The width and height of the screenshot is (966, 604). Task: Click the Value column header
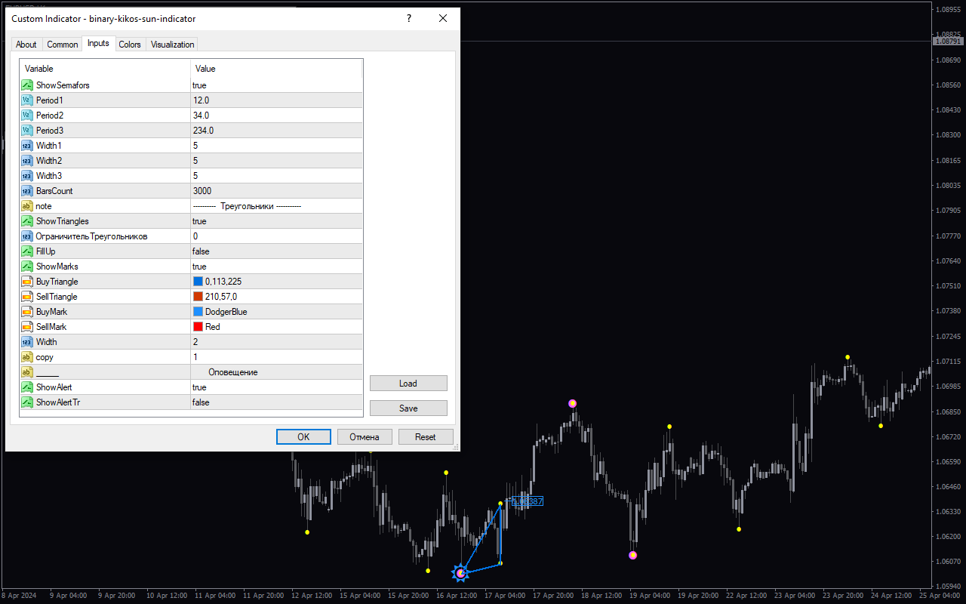point(276,69)
